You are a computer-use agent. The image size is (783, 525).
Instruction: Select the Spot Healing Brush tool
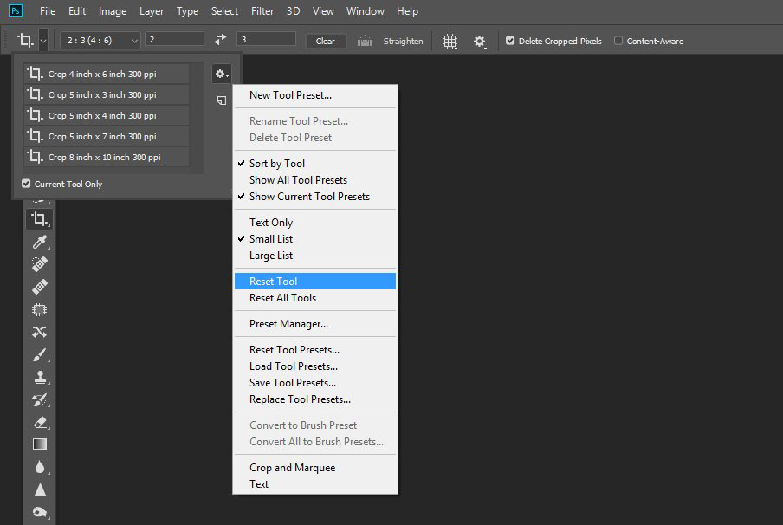pos(39,263)
